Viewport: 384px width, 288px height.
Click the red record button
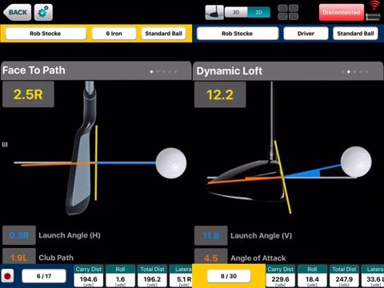coord(7,276)
